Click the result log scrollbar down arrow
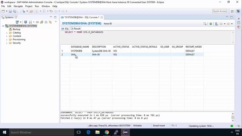The image size is (242, 136). pos(233,121)
